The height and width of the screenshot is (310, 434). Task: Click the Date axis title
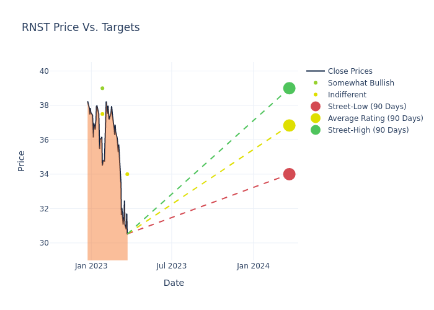point(174,283)
